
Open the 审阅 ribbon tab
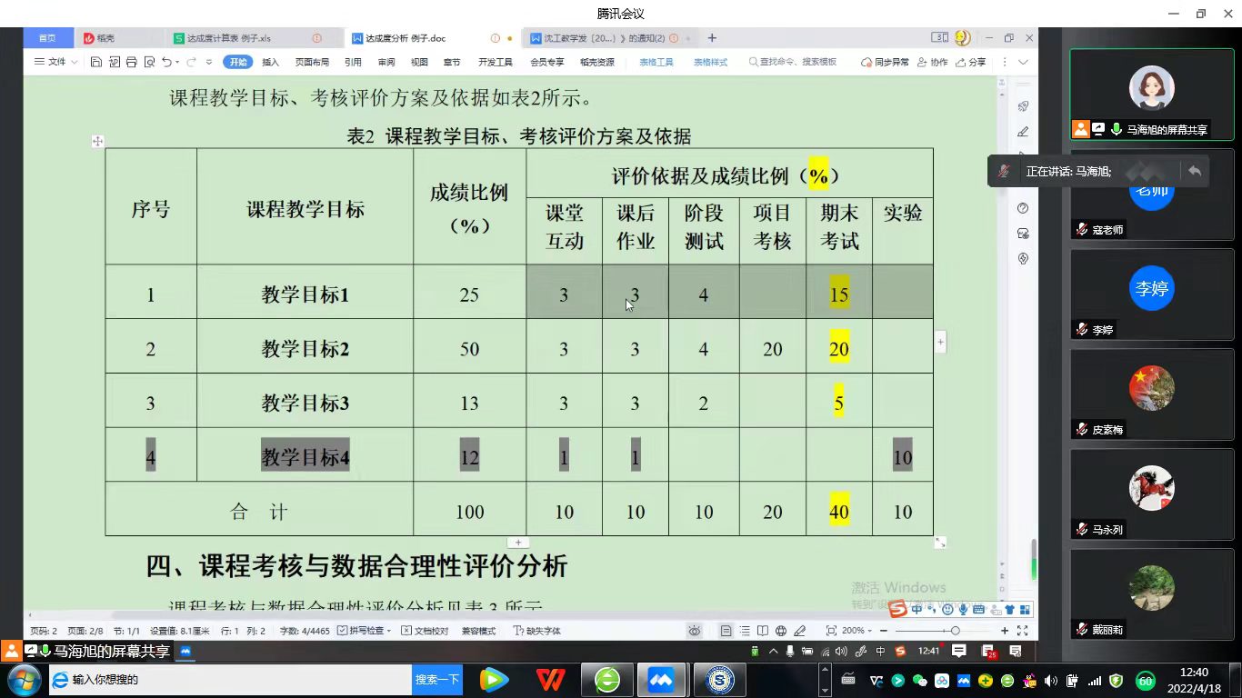[386, 62]
